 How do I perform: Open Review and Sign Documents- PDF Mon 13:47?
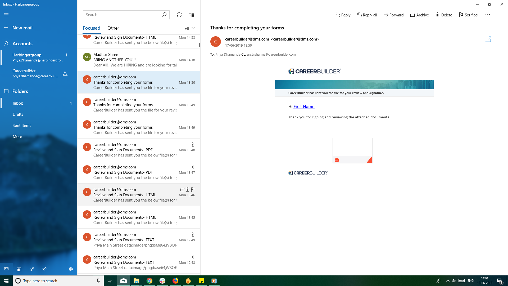[139, 172]
